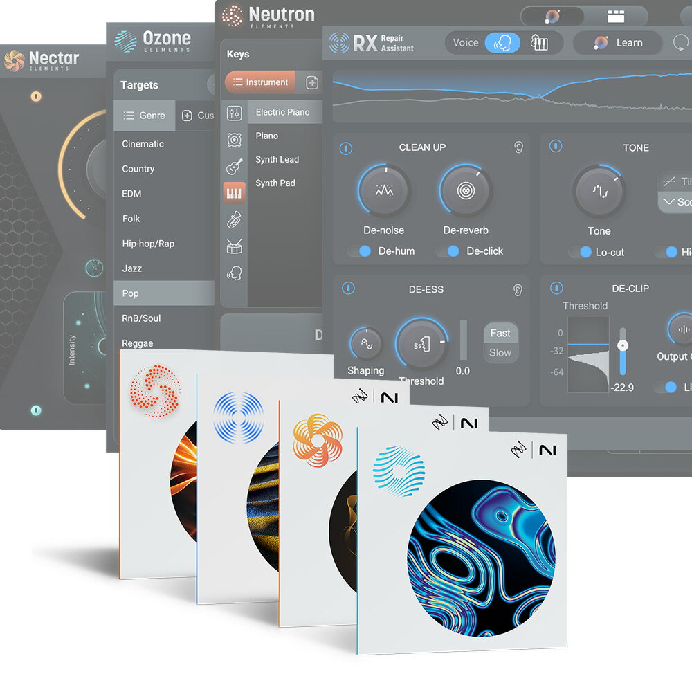Image resolution: width=692 pixels, height=692 pixels.
Task: Click the Tilt tone shape button
Action: pyautogui.click(x=675, y=181)
